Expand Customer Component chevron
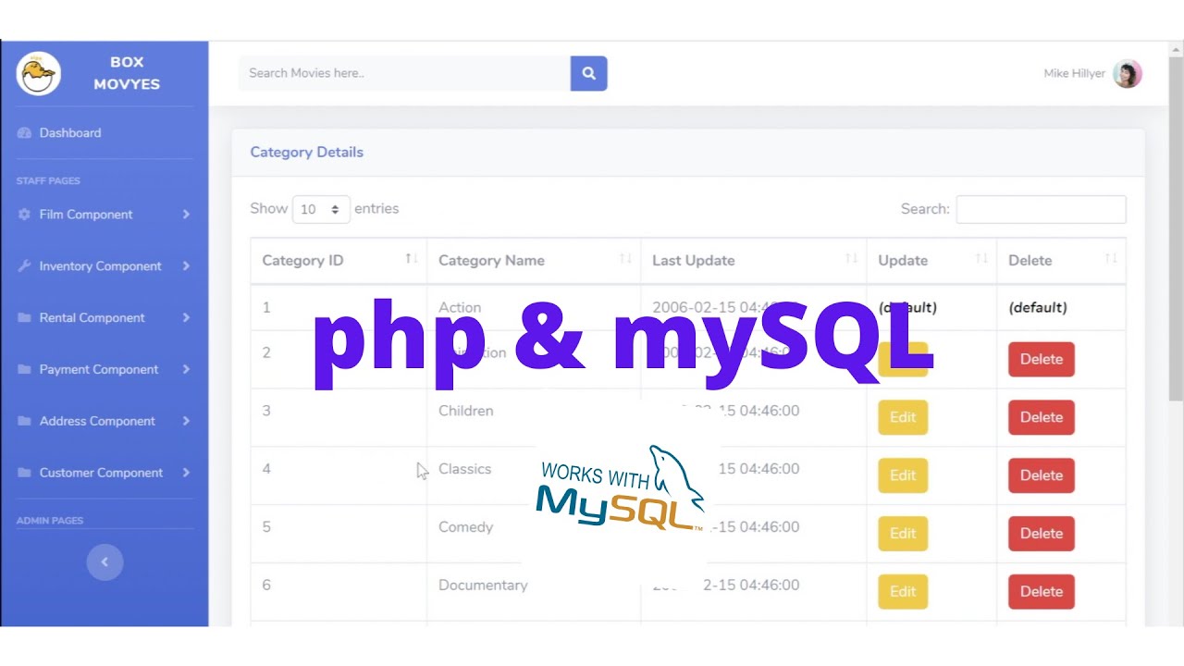This screenshot has width=1184, height=666. pos(186,473)
